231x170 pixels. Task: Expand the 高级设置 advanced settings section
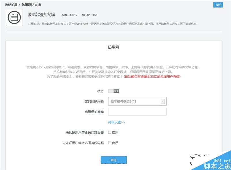click(x=117, y=122)
